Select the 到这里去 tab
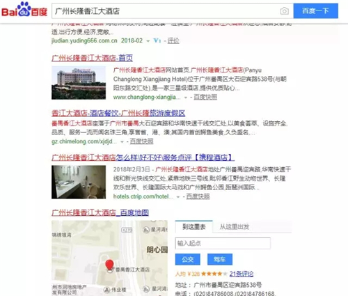 click(x=194, y=226)
